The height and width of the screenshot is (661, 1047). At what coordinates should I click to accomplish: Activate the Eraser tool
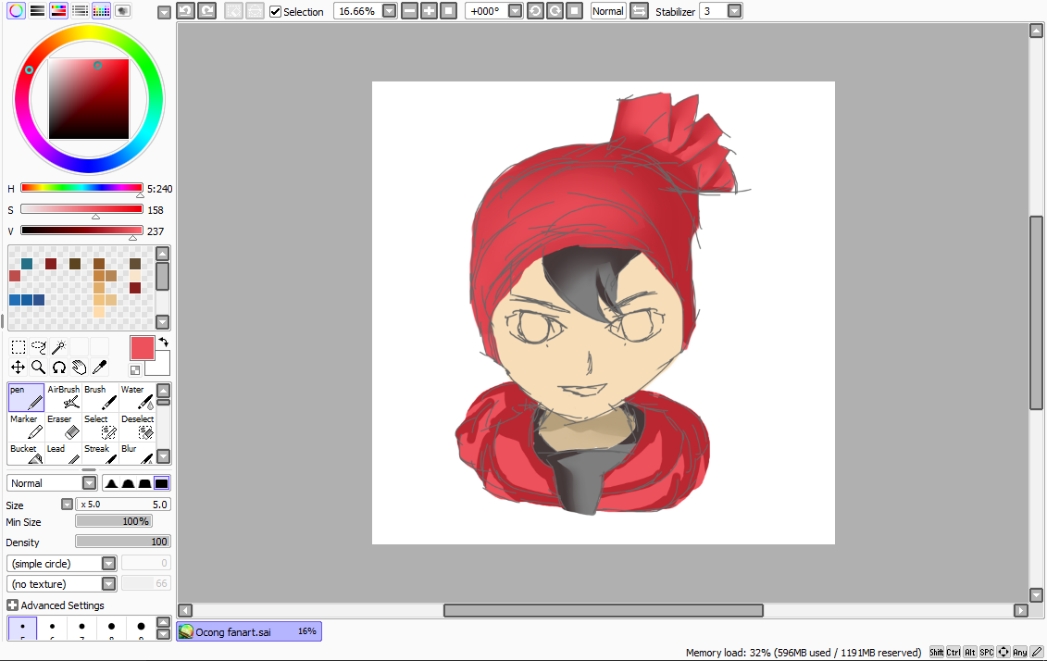click(x=61, y=426)
